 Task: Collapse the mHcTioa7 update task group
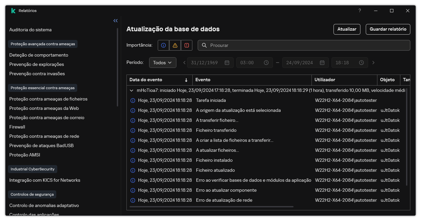[131, 90]
